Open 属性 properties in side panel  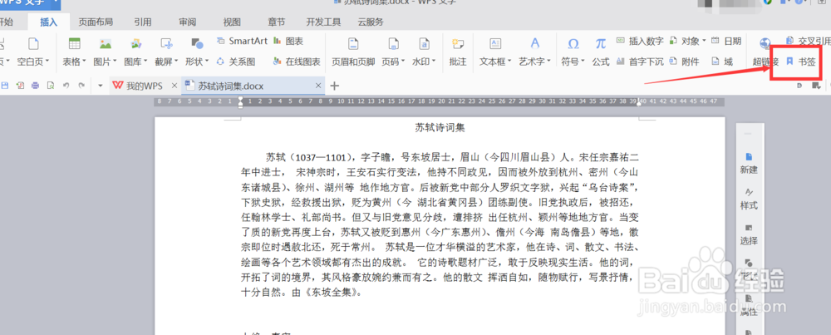point(749,307)
